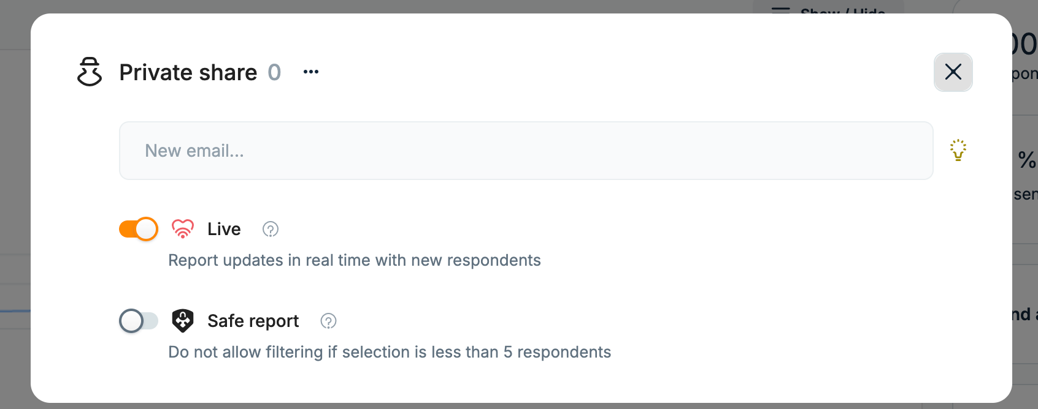The height and width of the screenshot is (409, 1038).
Task: Click the filtering restriction description text
Action: [390, 352]
